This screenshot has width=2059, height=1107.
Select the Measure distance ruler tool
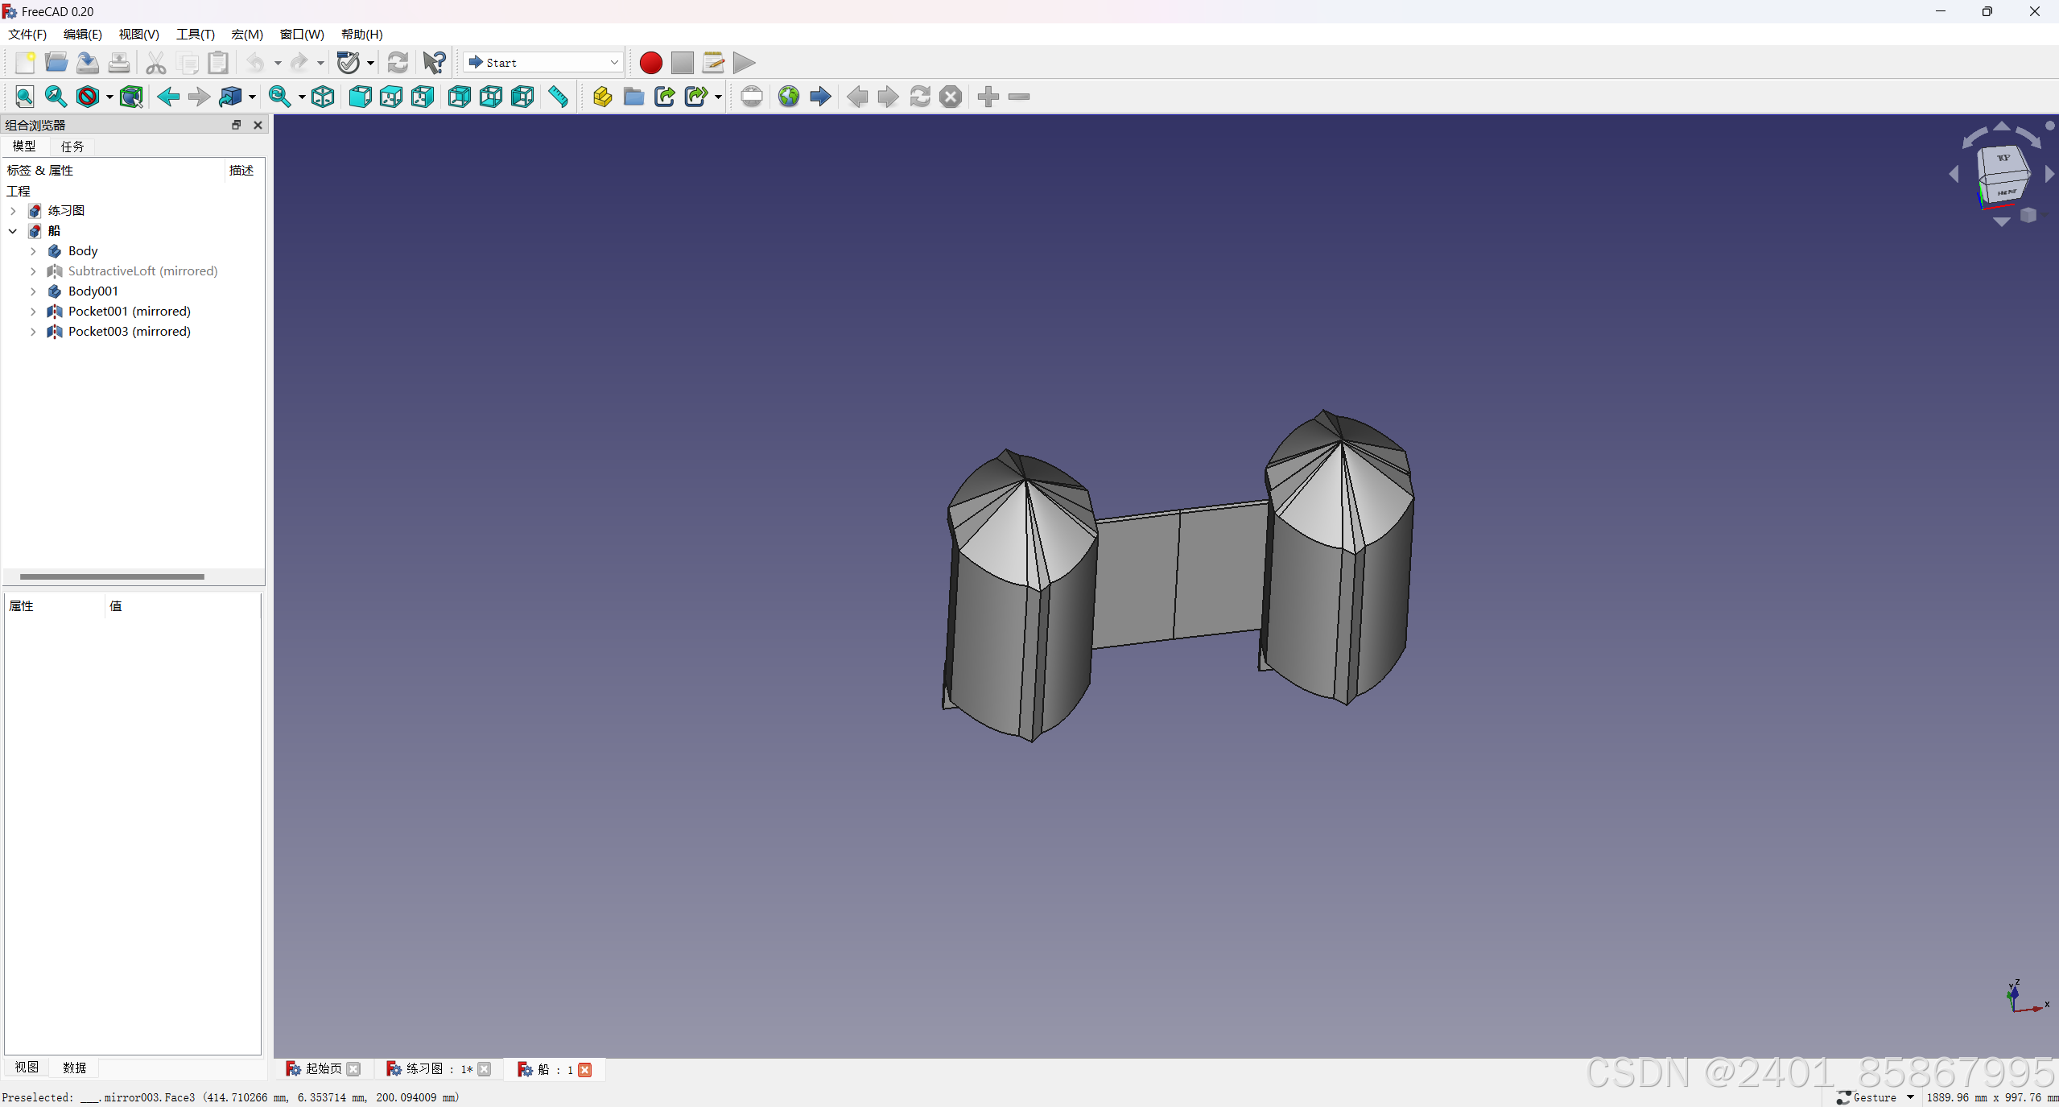coord(558,97)
